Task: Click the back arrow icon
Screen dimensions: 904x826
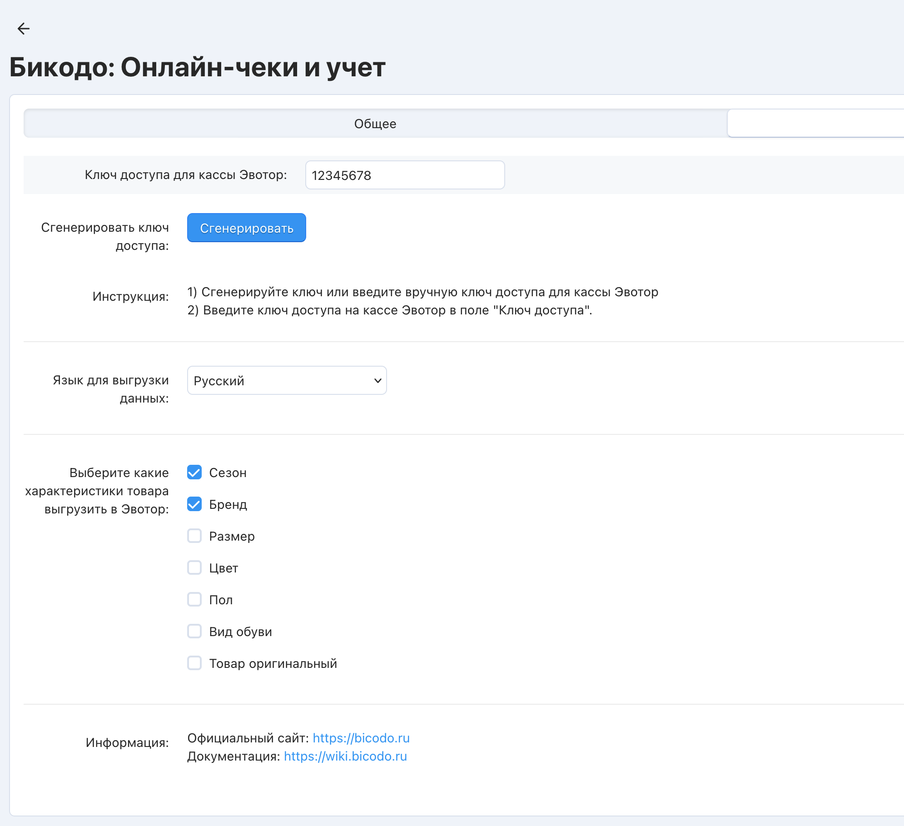Action: click(x=24, y=29)
